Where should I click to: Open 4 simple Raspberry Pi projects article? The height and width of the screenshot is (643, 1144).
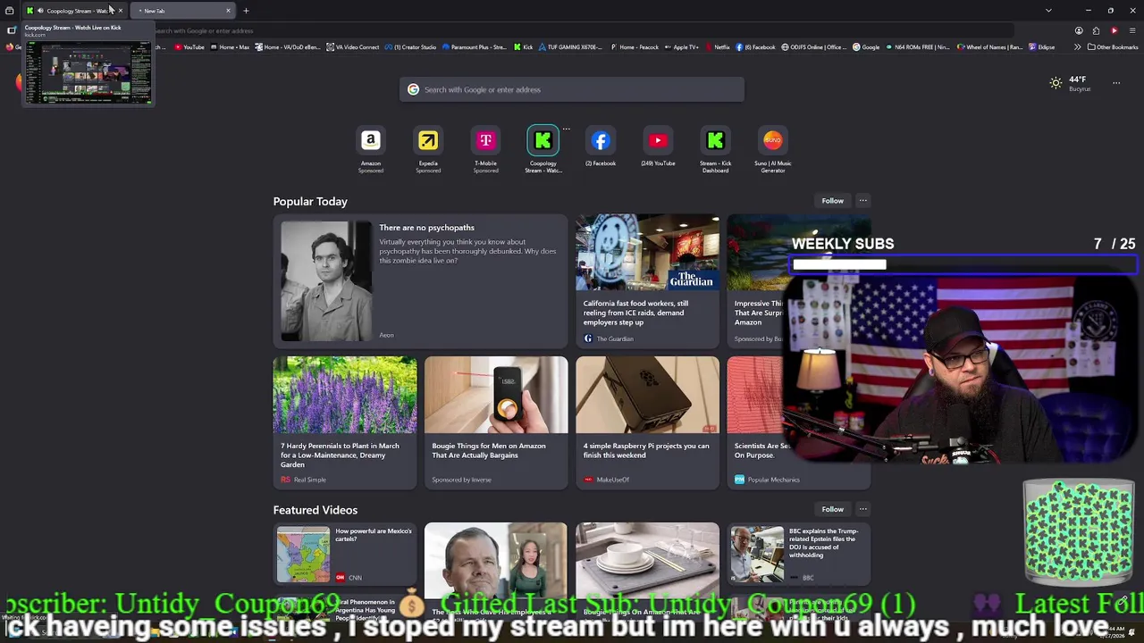click(647, 422)
